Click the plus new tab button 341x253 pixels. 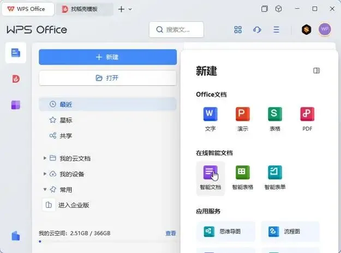click(121, 9)
